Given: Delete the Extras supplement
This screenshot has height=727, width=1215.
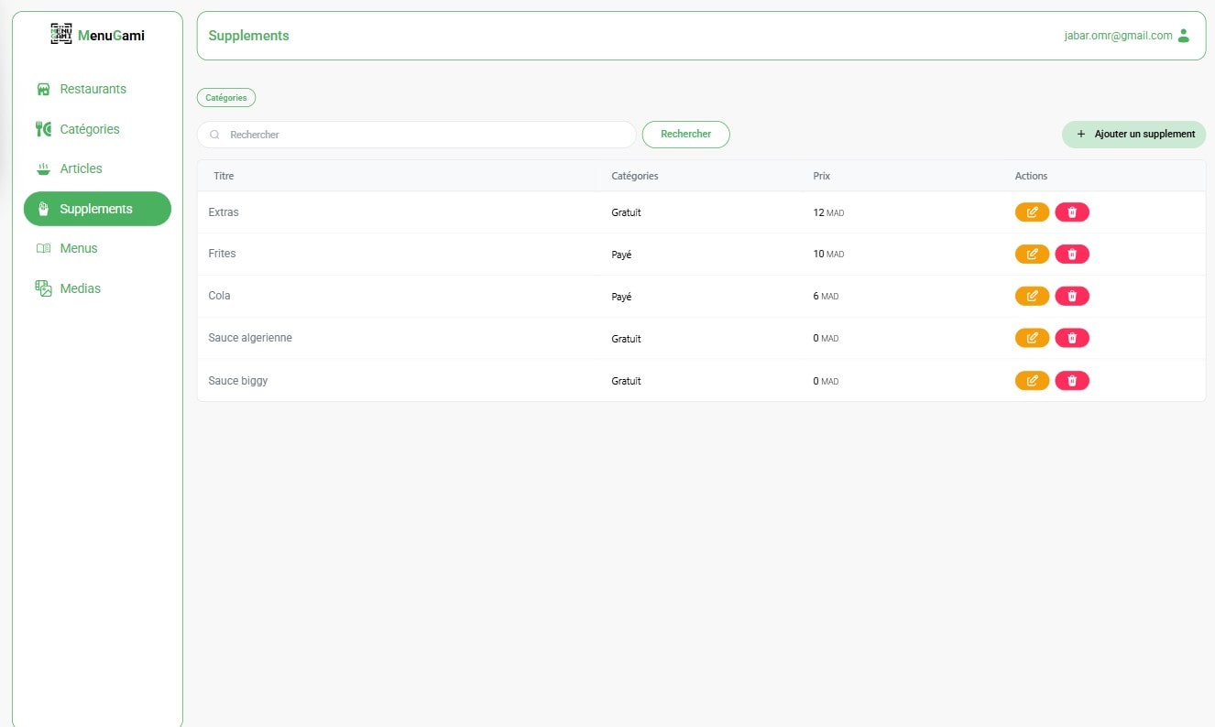Looking at the screenshot, I should (1072, 212).
